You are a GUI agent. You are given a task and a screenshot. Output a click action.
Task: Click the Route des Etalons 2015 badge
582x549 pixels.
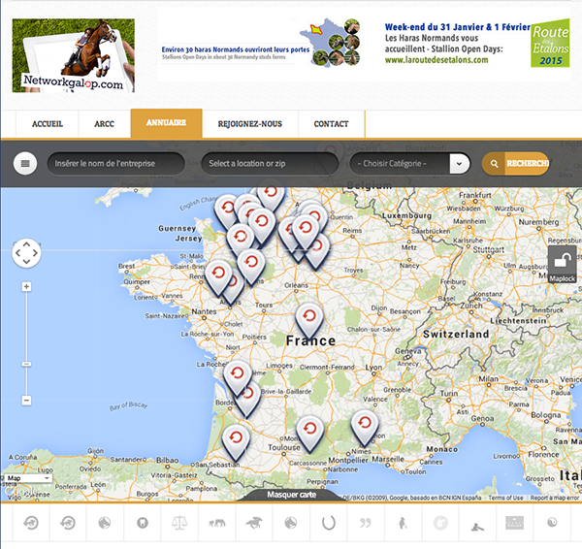click(550, 43)
